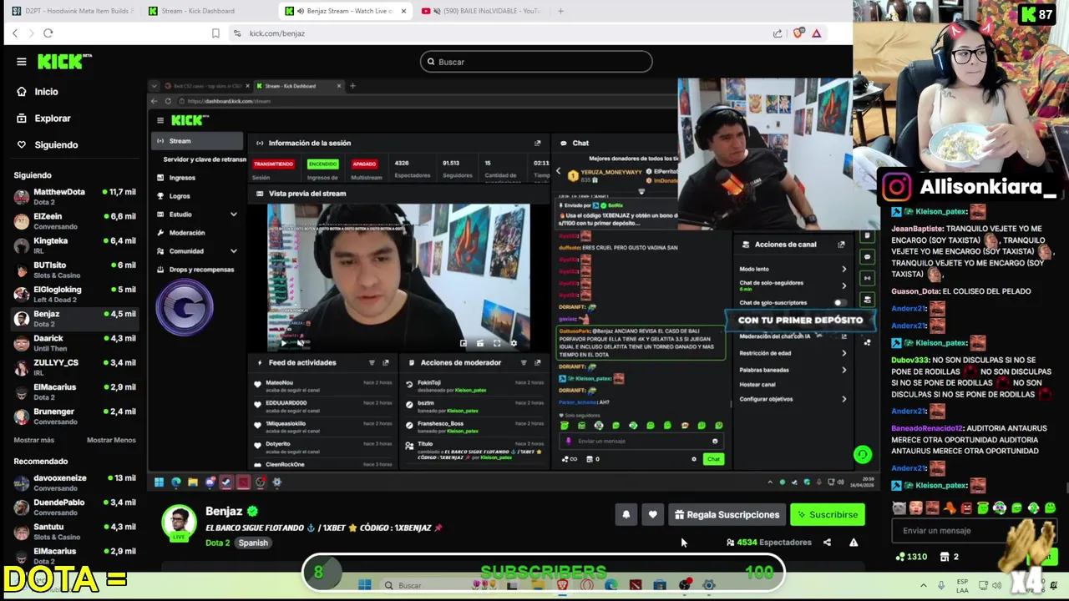
Task: Click Mostrar Menos under Siguiendo
Action: tap(111, 440)
